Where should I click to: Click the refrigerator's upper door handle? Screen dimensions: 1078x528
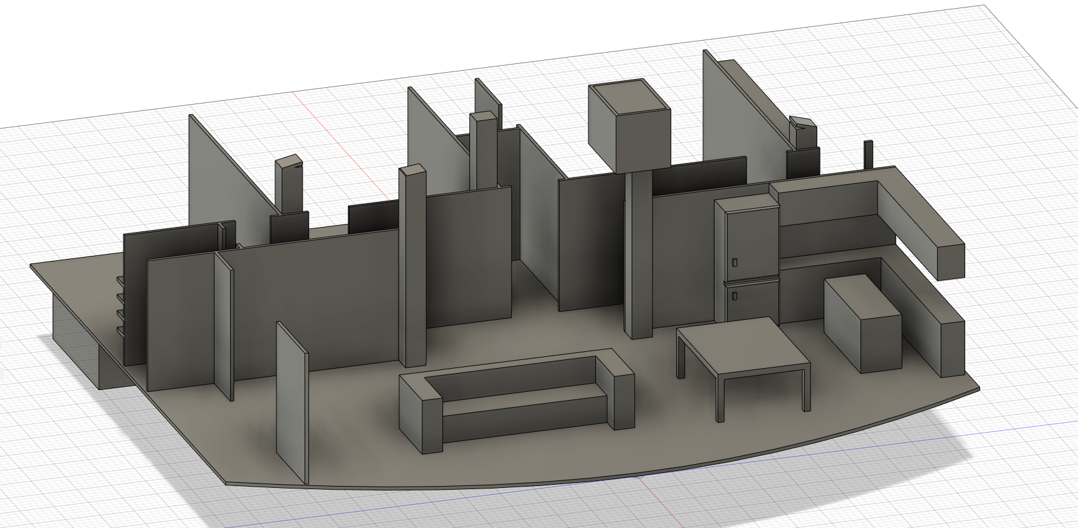735,261
